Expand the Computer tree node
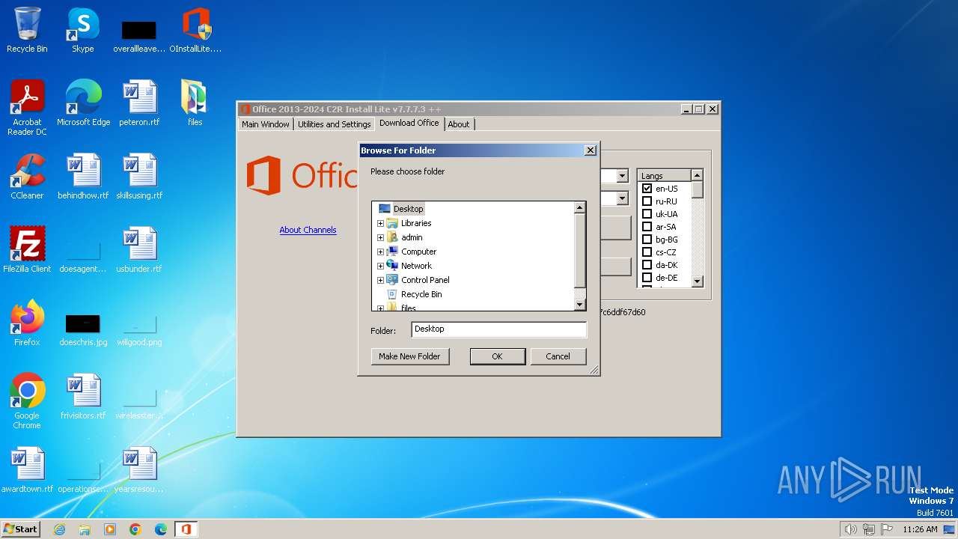 (x=380, y=252)
